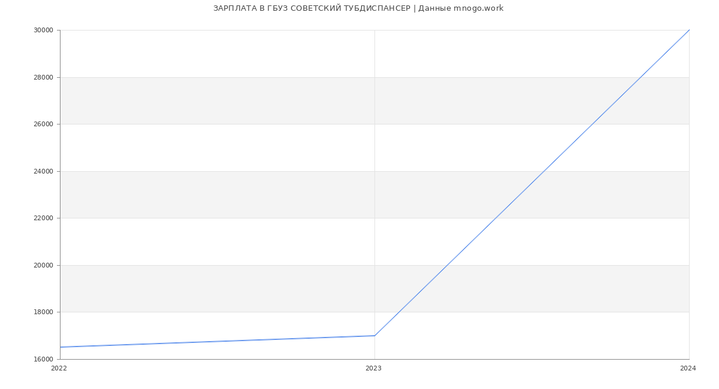Click the flat line segment between 2022 and 2023
Viewport: 719px width, 389px height.
pos(217,342)
